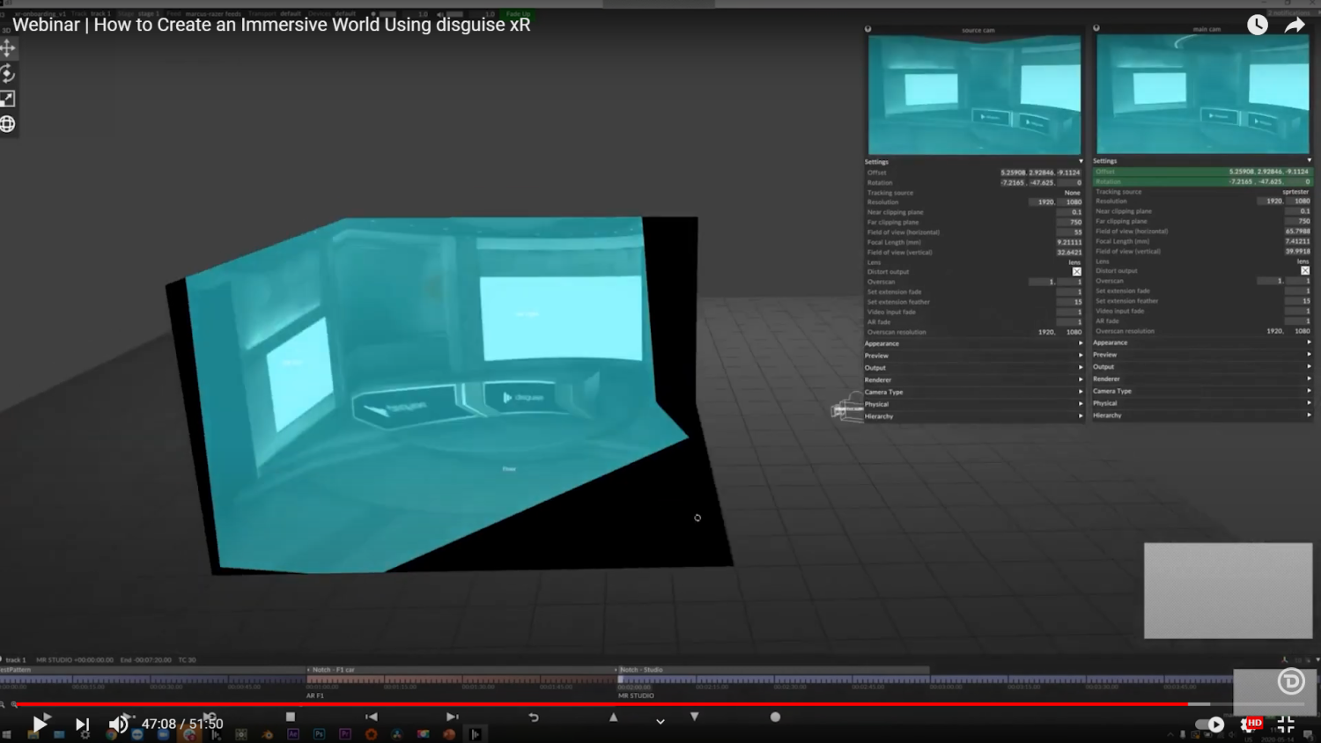This screenshot has width=1321, height=743.
Task: Mute the video with the speaker icon
Action: [x=118, y=725]
